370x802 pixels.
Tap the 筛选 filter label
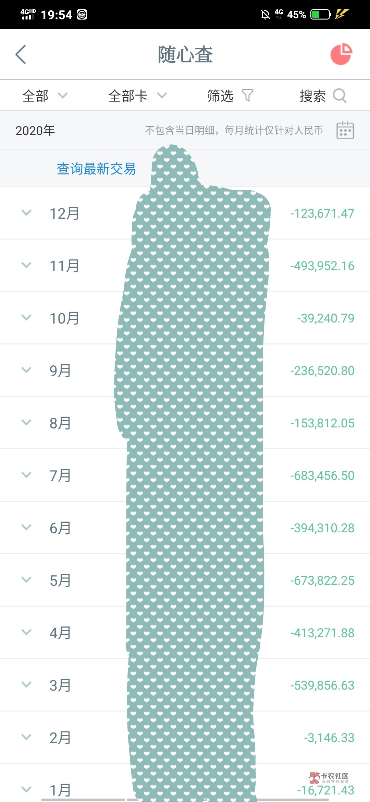pos(220,96)
